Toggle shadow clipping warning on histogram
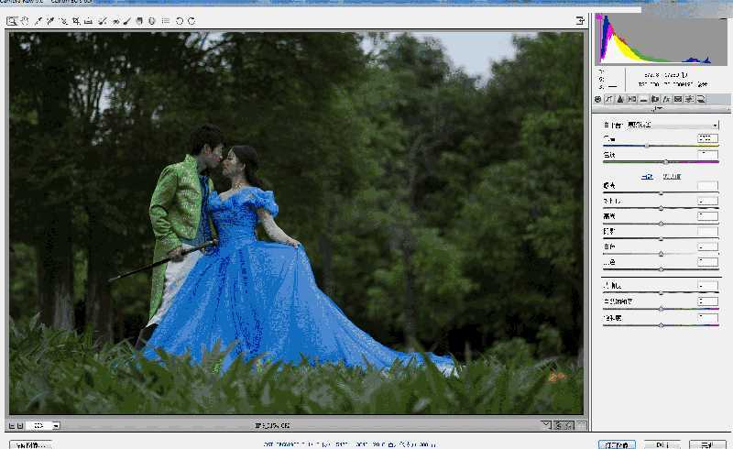 pyautogui.click(x=599, y=17)
